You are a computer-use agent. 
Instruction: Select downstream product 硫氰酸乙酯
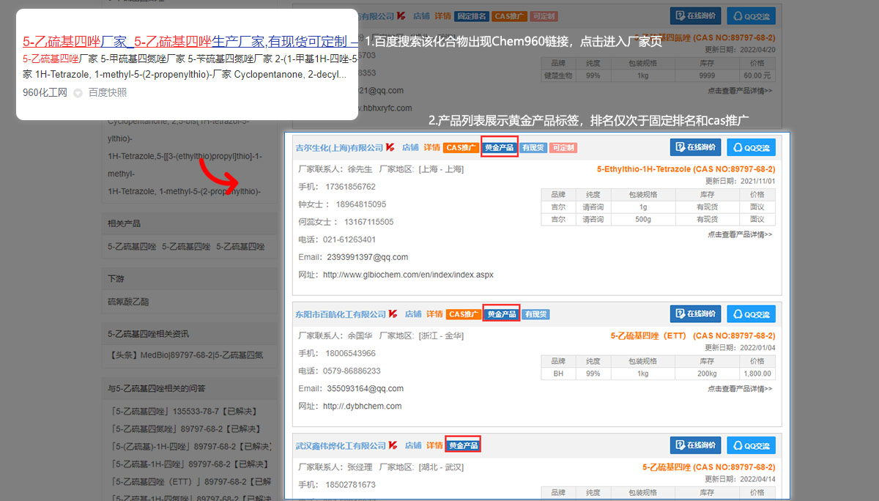click(127, 301)
